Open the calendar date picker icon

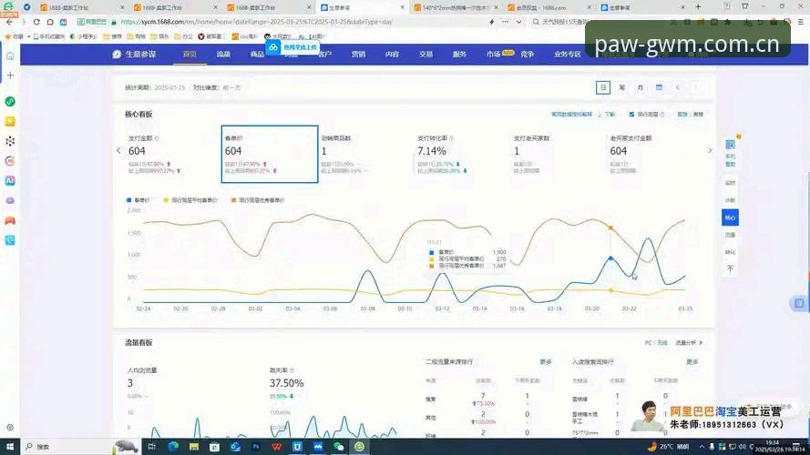[x=659, y=87]
